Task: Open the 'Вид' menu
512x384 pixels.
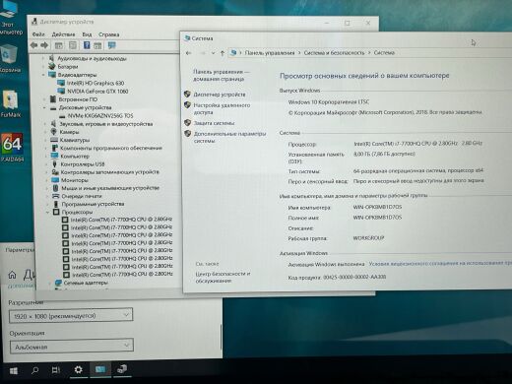Action: click(87, 34)
